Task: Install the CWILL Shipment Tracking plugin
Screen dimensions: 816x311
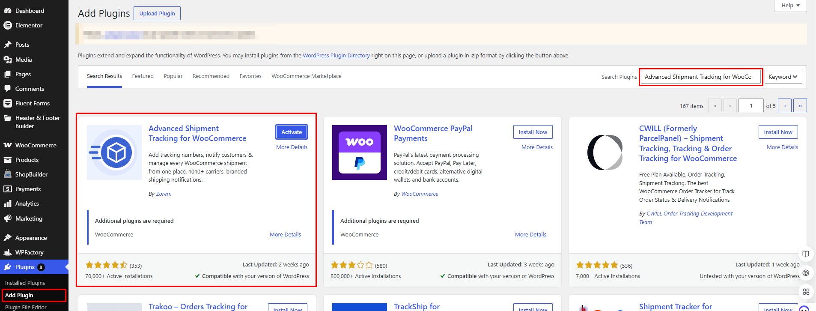Action: (x=778, y=132)
